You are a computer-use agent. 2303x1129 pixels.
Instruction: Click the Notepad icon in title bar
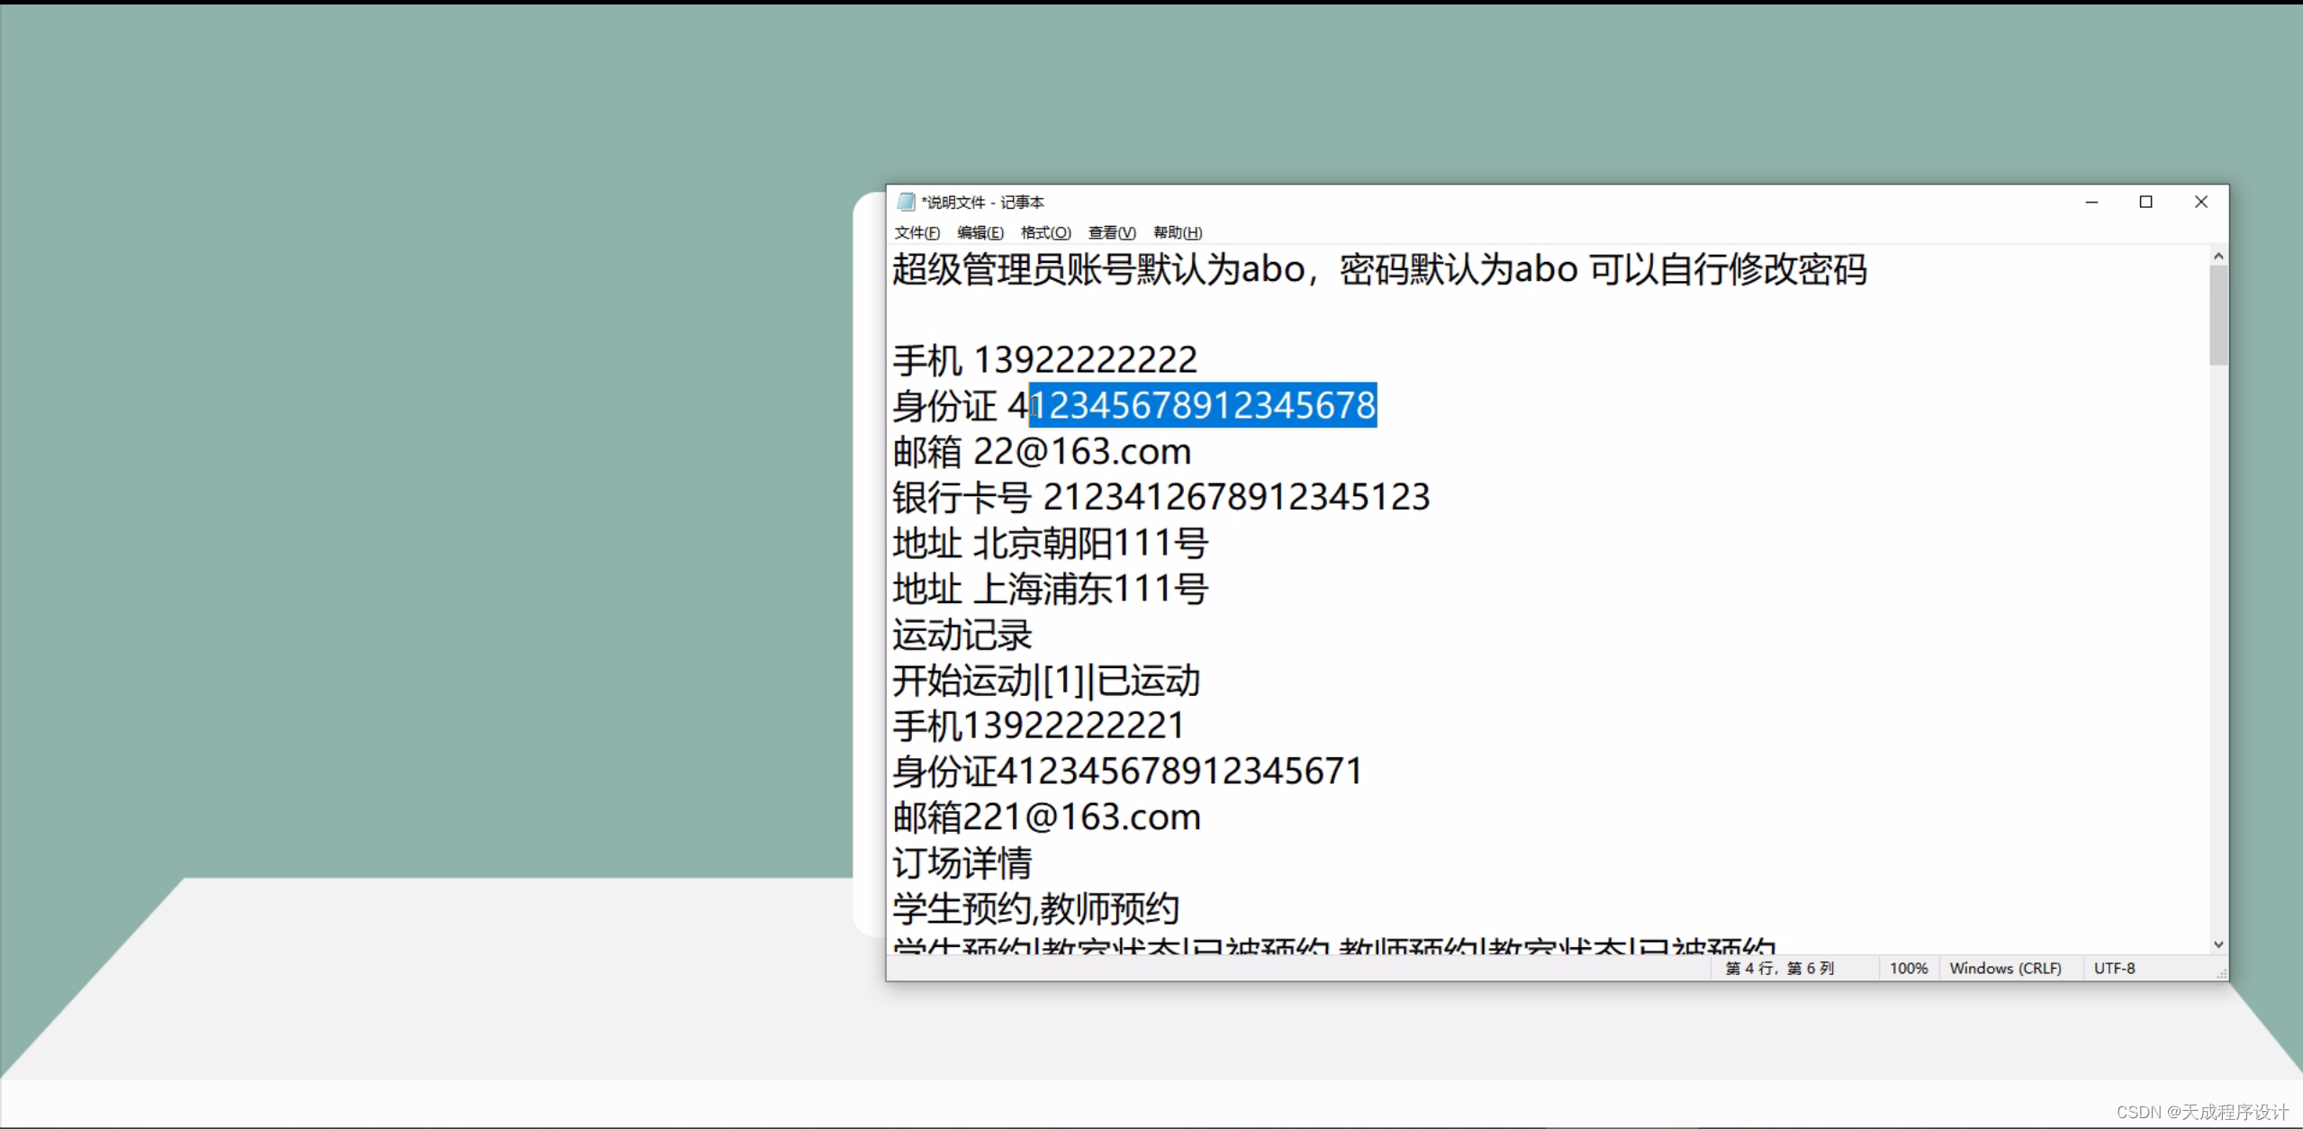coord(907,202)
